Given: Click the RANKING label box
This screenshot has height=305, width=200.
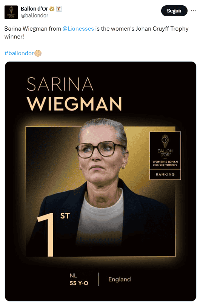Looking at the screenshot, I should (165, 175).
